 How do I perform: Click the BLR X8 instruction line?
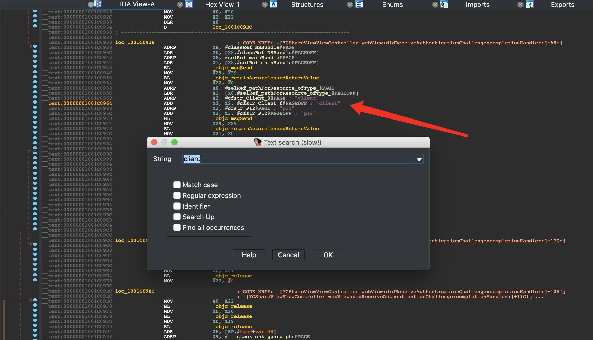(x=191, y=22)
